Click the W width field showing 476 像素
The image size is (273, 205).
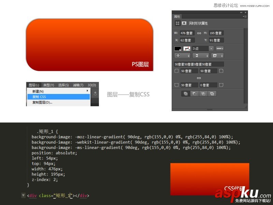[x=188, y=33]
